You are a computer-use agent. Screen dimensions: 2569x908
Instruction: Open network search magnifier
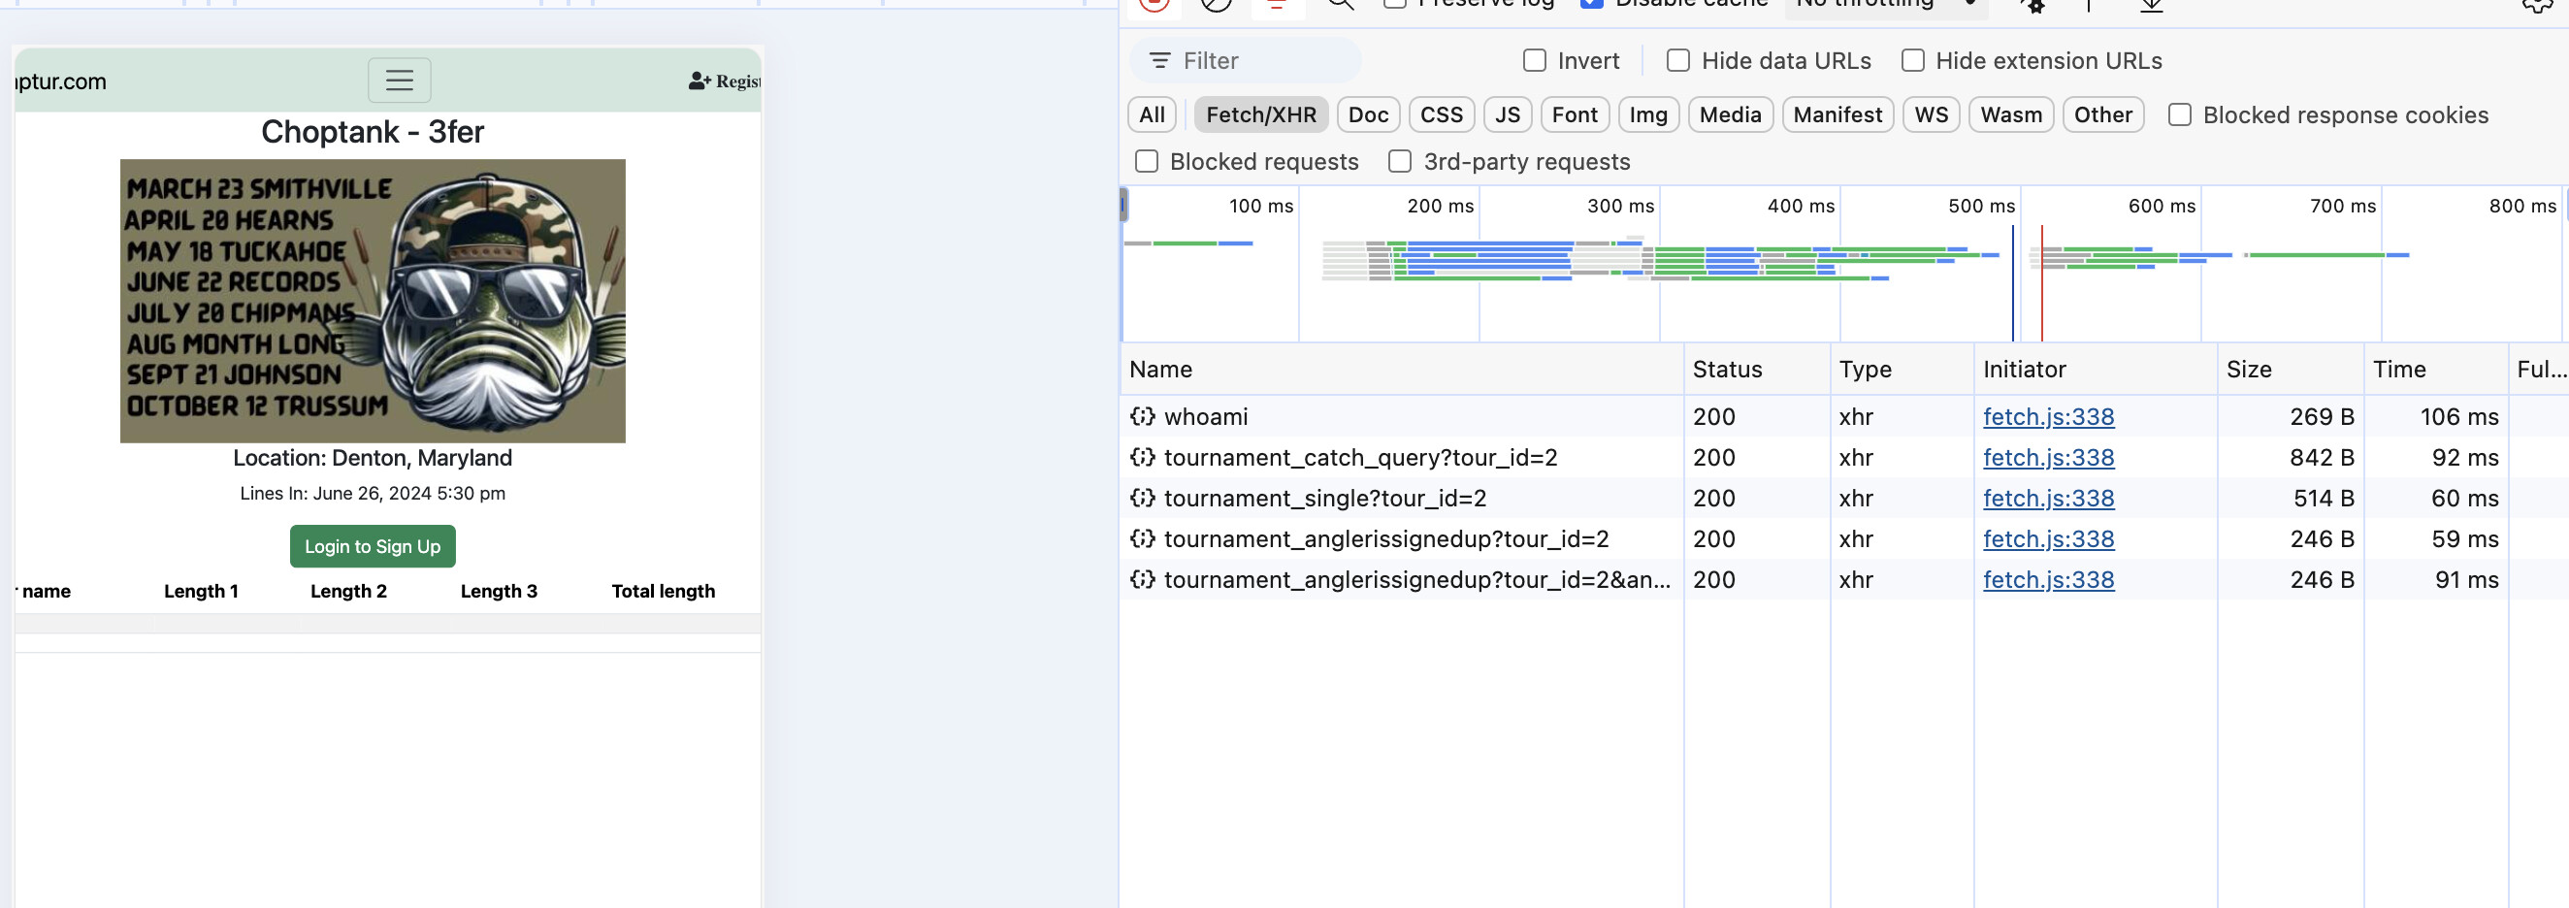click(x=1341, y=4)
